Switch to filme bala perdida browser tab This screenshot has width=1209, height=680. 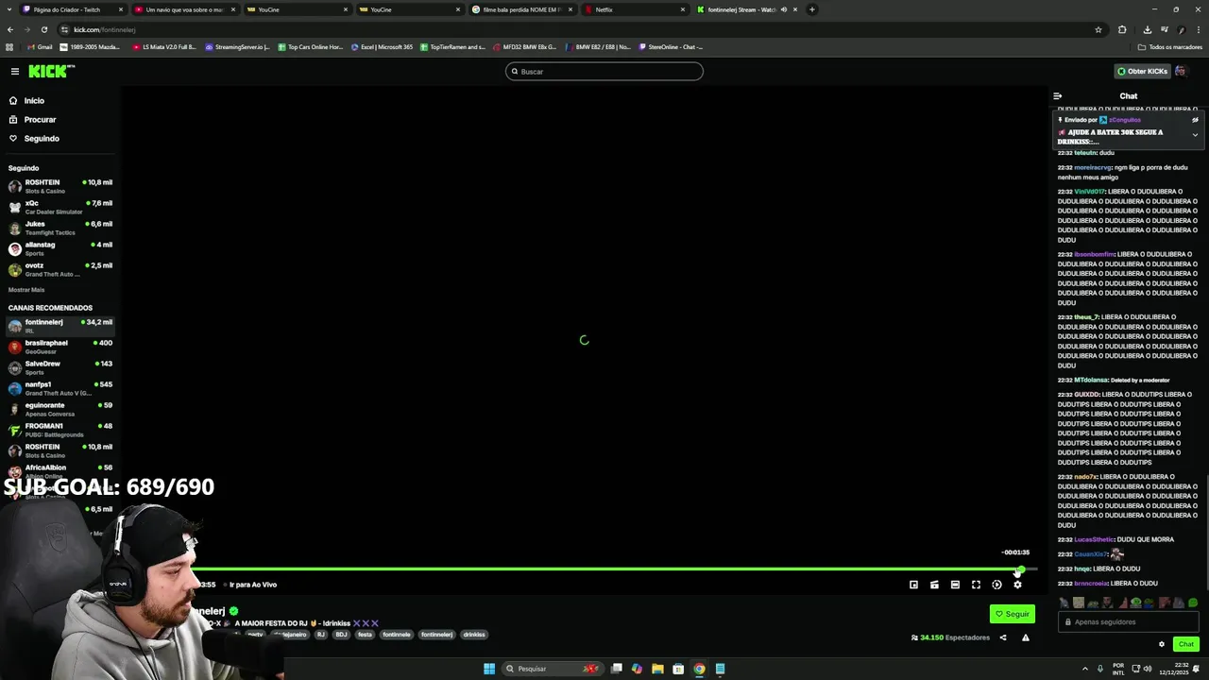pos(522,9)
